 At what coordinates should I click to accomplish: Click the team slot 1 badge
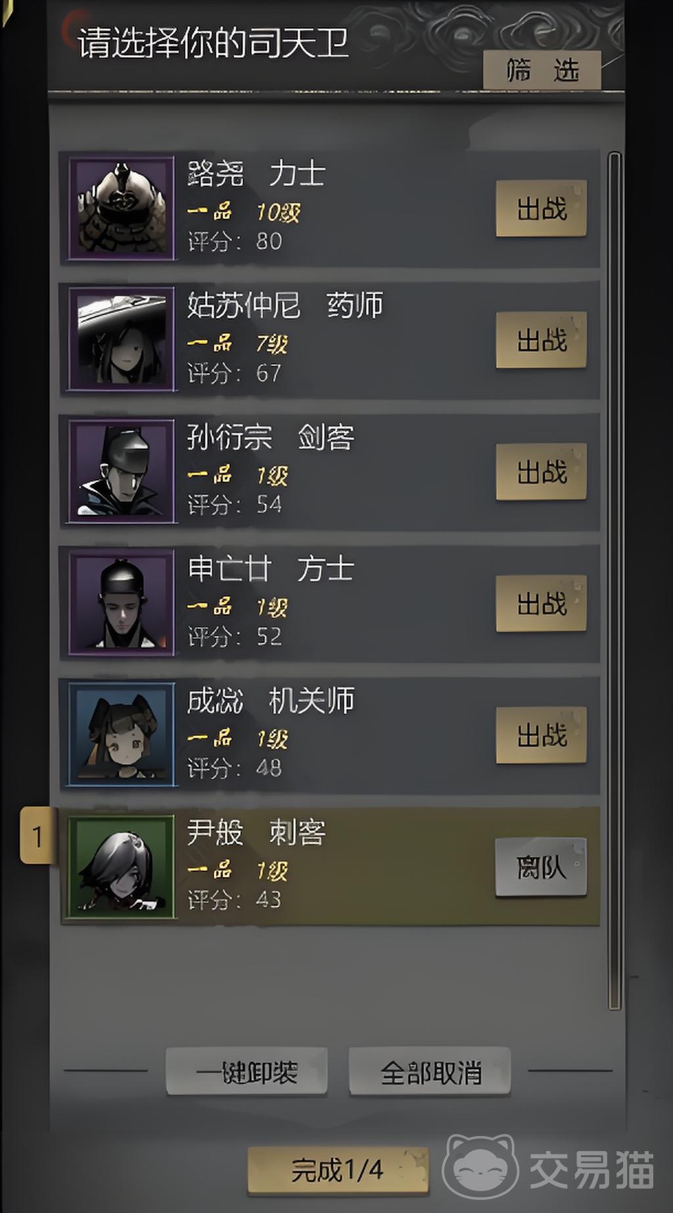coord(38,835)
